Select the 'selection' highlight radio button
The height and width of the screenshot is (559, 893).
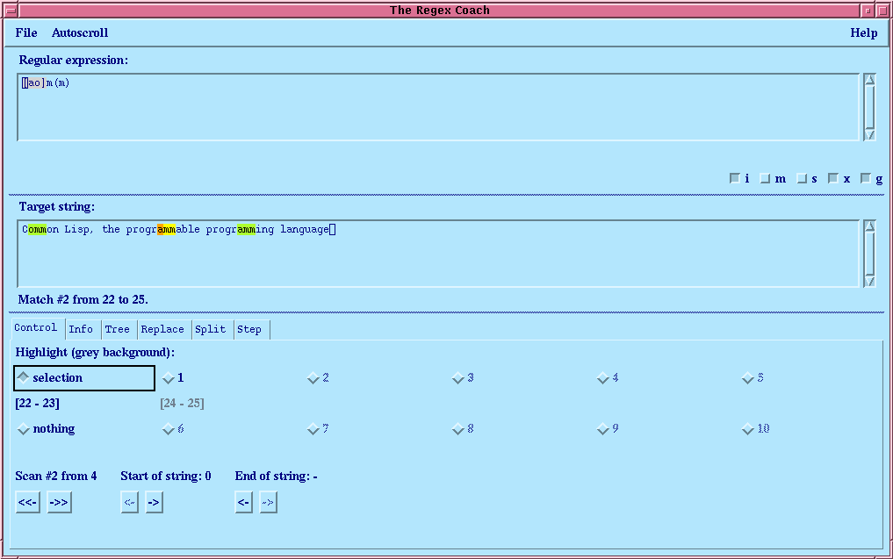(x=24, y=377)
